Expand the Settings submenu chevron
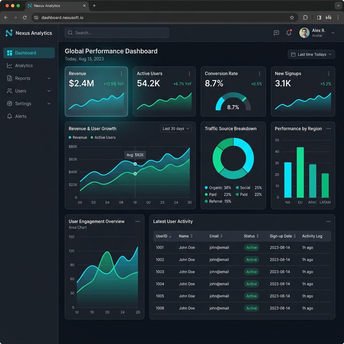 point(49,104)
